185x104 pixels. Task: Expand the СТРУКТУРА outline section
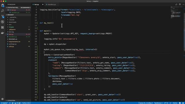[x=11, y=101]
